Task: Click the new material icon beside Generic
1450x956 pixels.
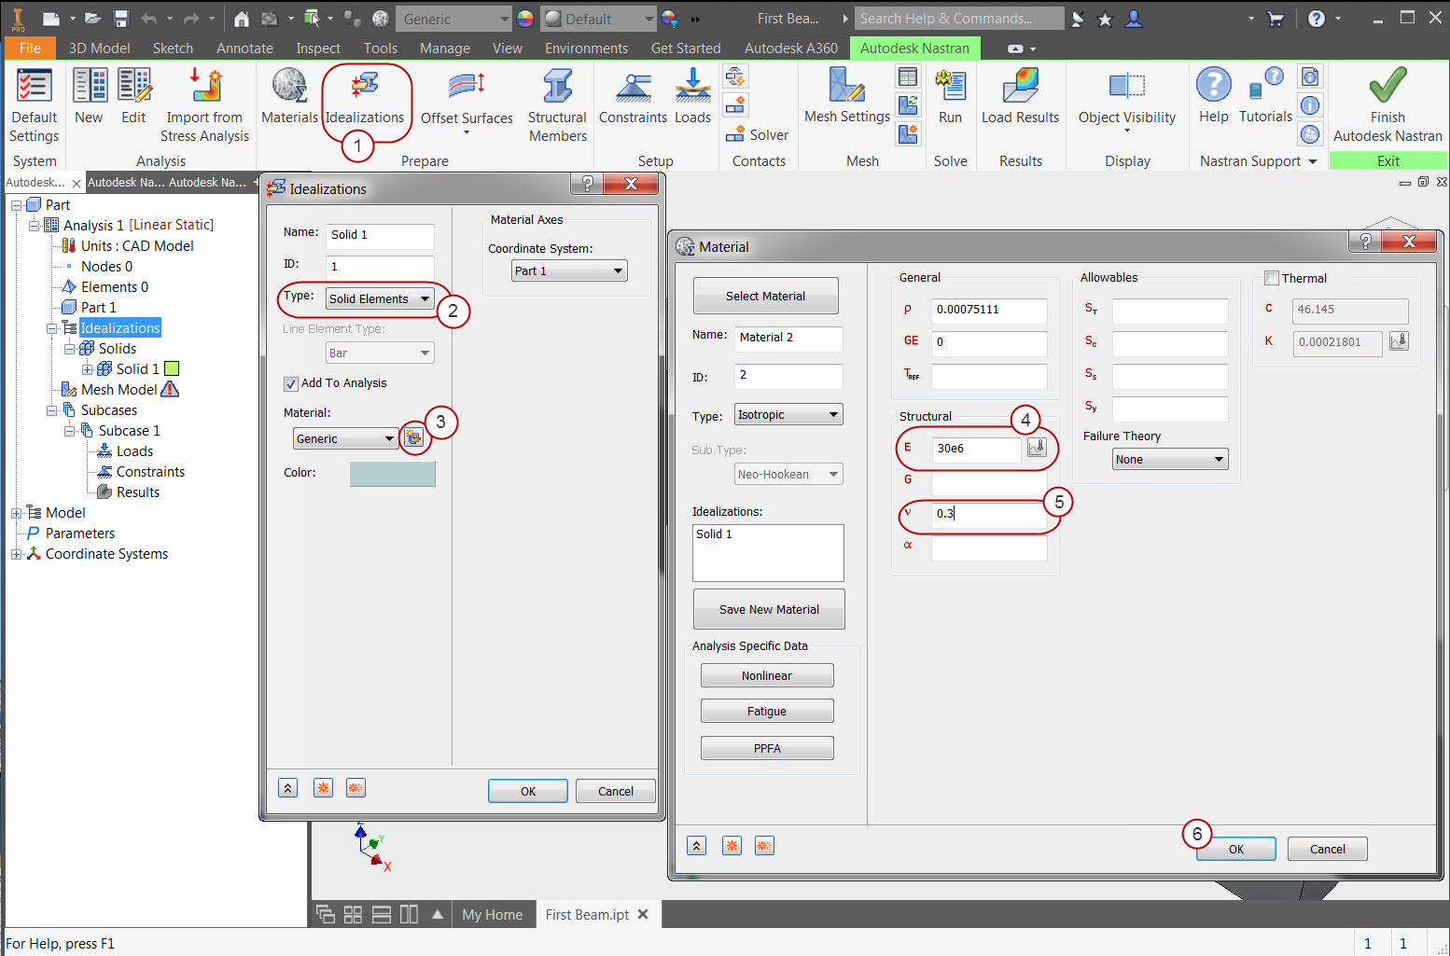Action: (413, 437)
